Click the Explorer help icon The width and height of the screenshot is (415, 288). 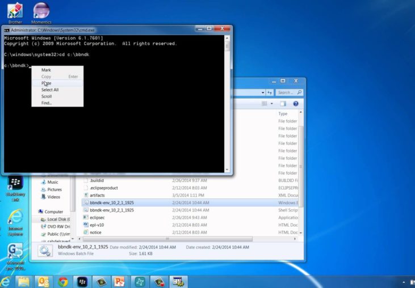click(x=296, y=104)
